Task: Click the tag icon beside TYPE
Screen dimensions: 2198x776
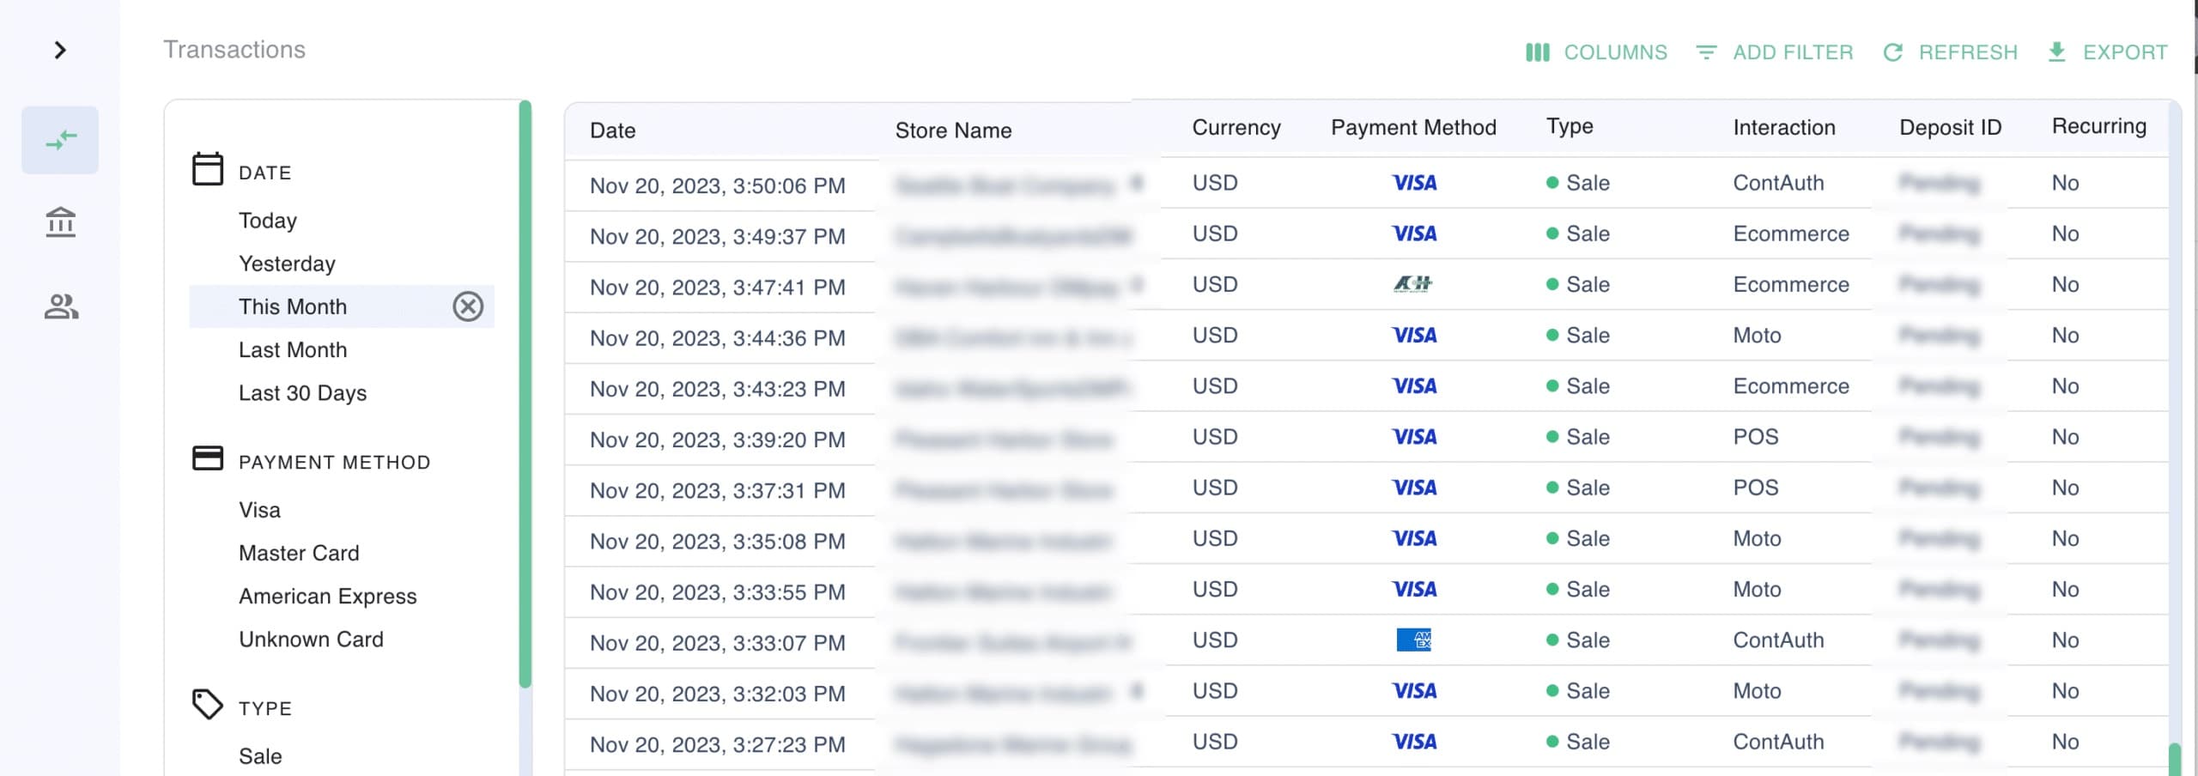Action: click(x=207, y=705)
